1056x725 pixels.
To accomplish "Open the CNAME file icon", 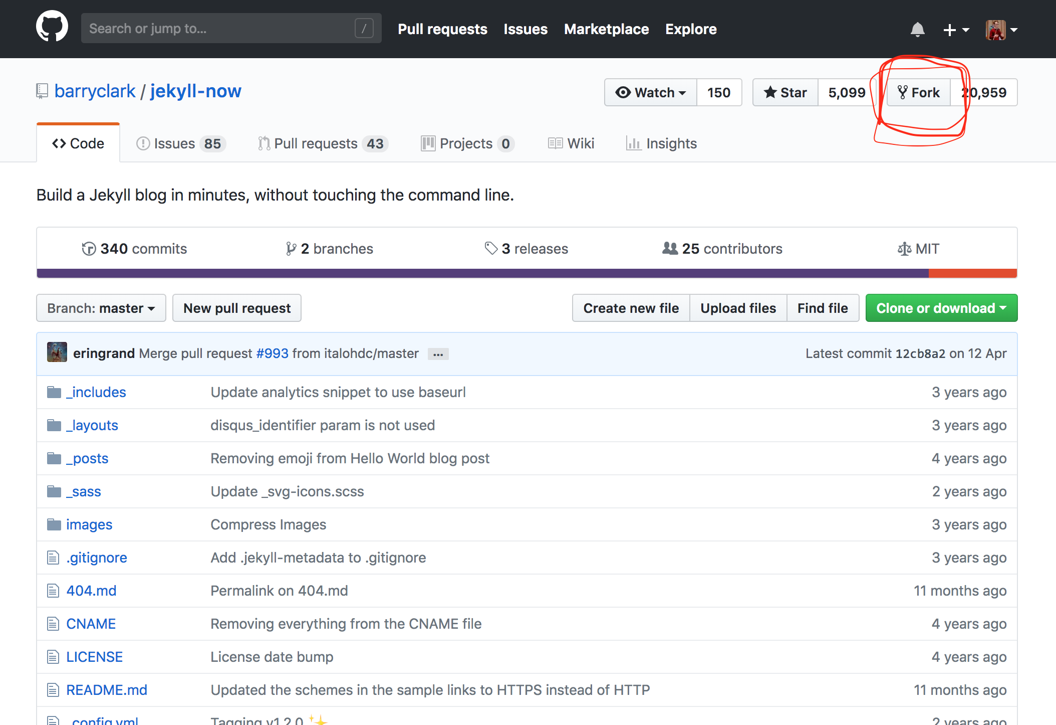I will [53, 624].
